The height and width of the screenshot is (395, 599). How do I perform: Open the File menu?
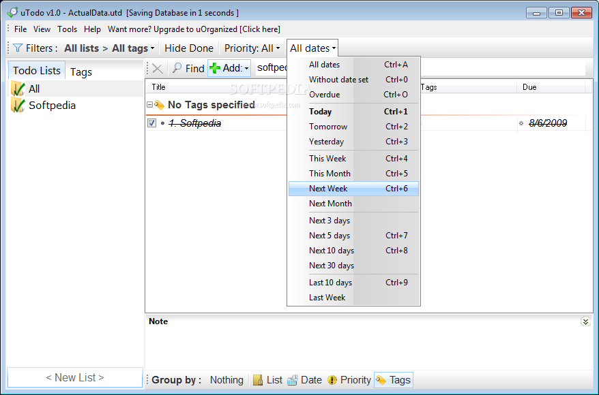(20, 29)
